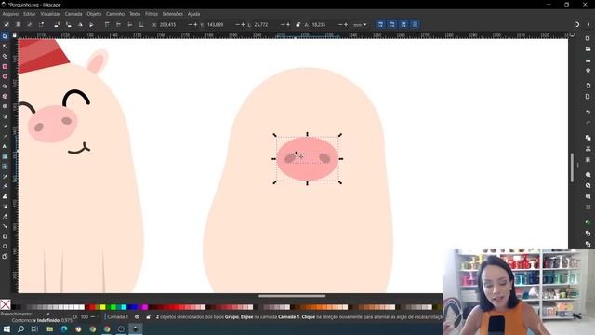This screenshot has height=335, width=595.
Task: Open Filtros menu
Action: click(x=152, y=14)
